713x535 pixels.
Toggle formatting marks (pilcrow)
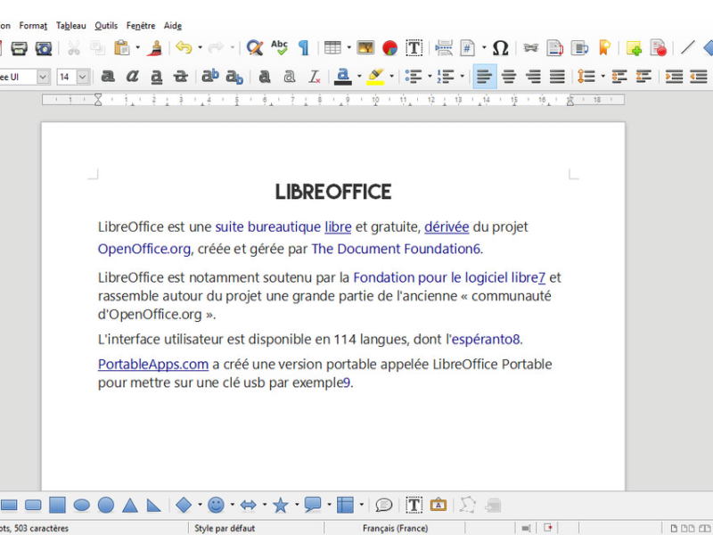coord(303,48)
